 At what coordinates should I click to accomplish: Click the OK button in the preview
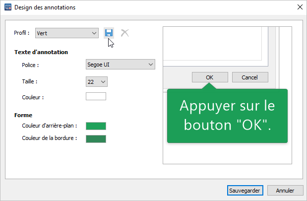[x=209, y=77]
